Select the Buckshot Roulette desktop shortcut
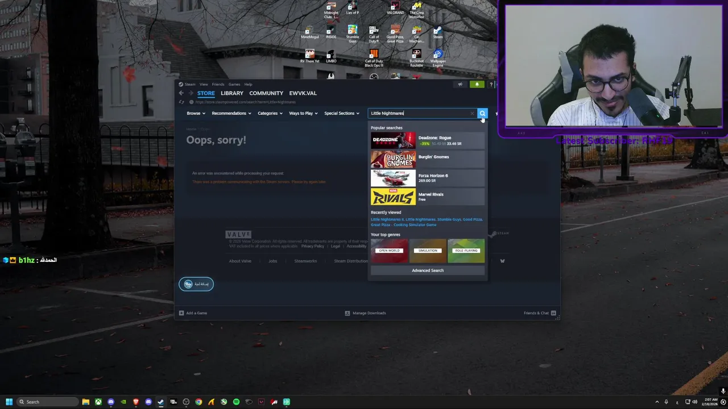The width and height of the screenshot is (728, 409). (416, 59)
